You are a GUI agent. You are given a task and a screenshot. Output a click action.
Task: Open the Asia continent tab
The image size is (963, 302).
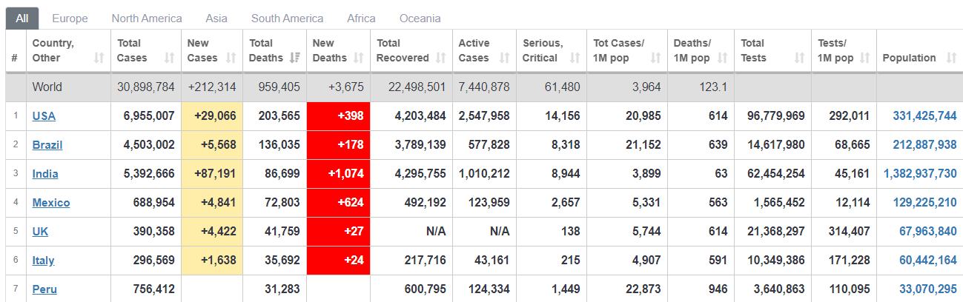tap(216, 19)
